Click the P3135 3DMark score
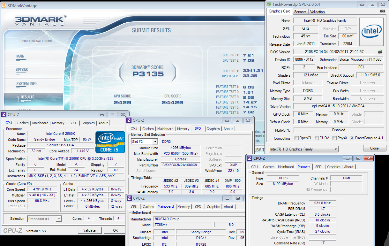The image size is (389, 246). pos(148,74)
